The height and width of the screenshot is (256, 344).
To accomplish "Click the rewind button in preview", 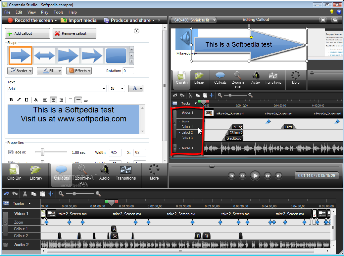I will (x=242, y=176).
